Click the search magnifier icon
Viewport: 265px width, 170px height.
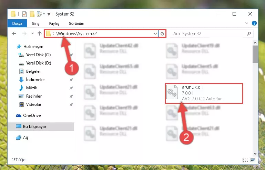click(x=249, y=33)
